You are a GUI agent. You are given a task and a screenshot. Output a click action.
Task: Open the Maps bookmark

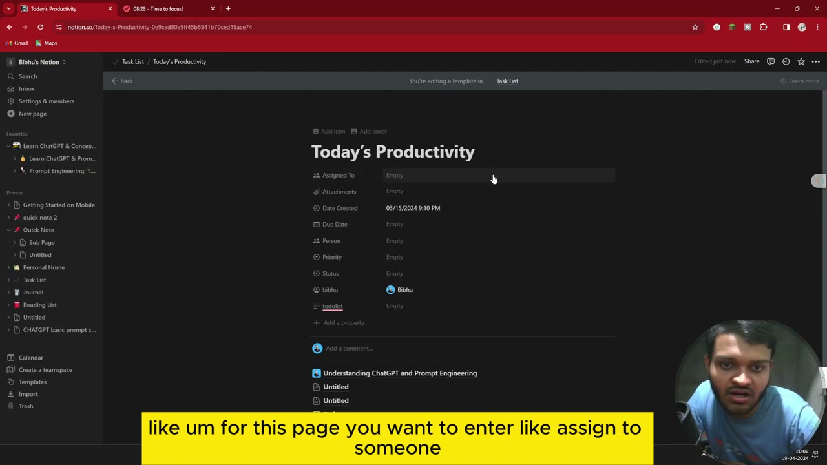(x=47, y=43)
